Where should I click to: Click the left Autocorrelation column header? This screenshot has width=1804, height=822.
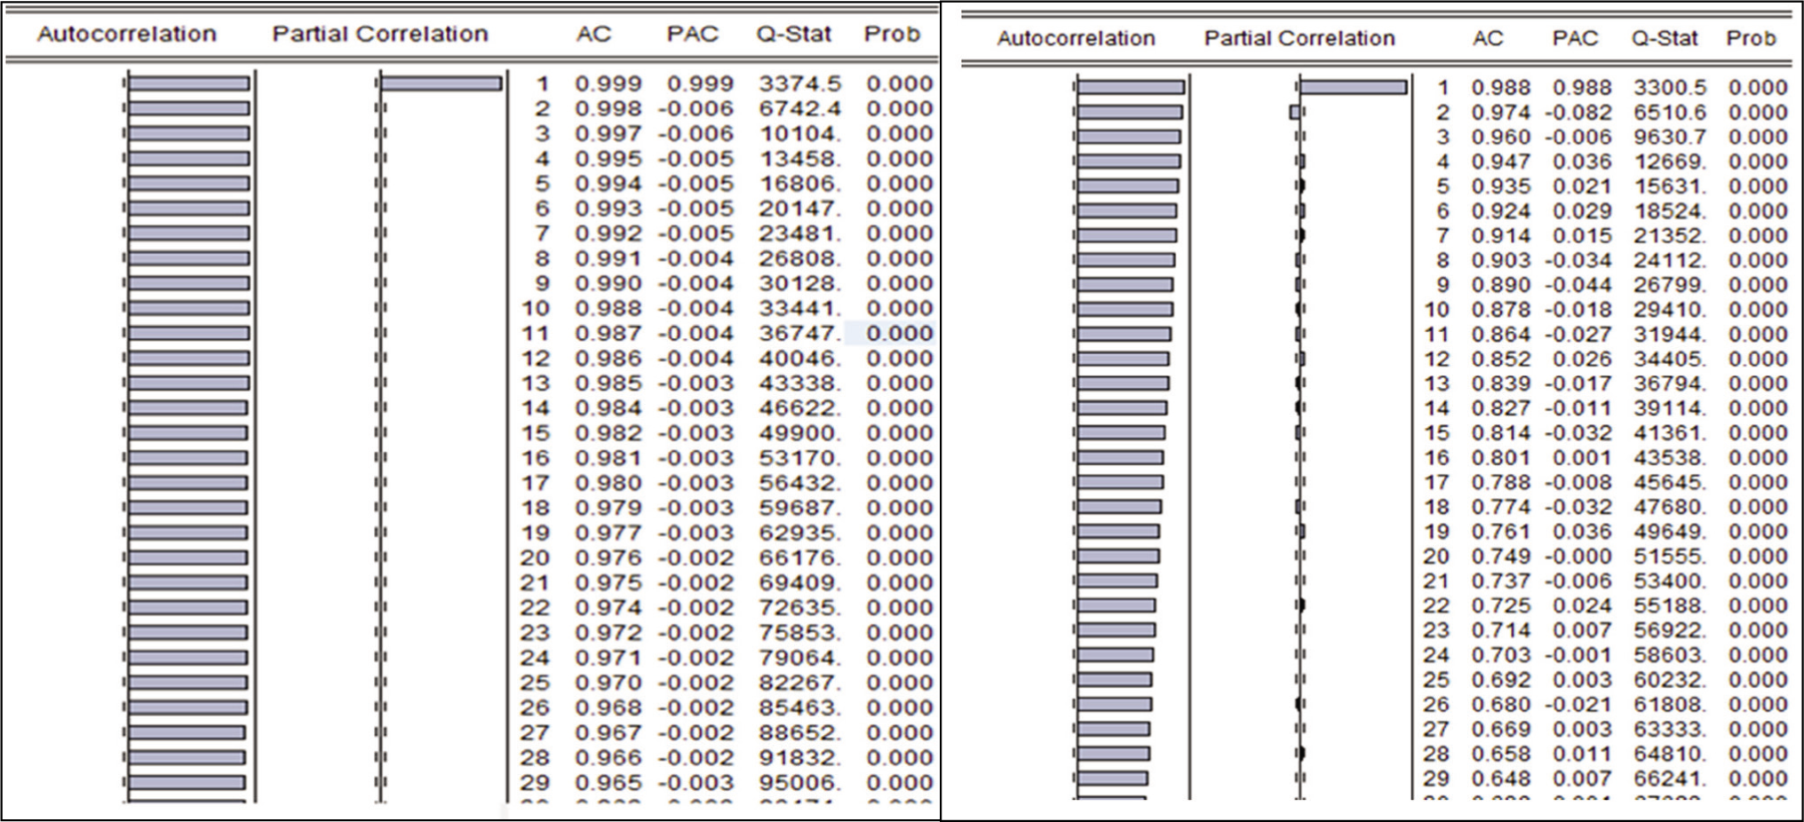point(127,34)
